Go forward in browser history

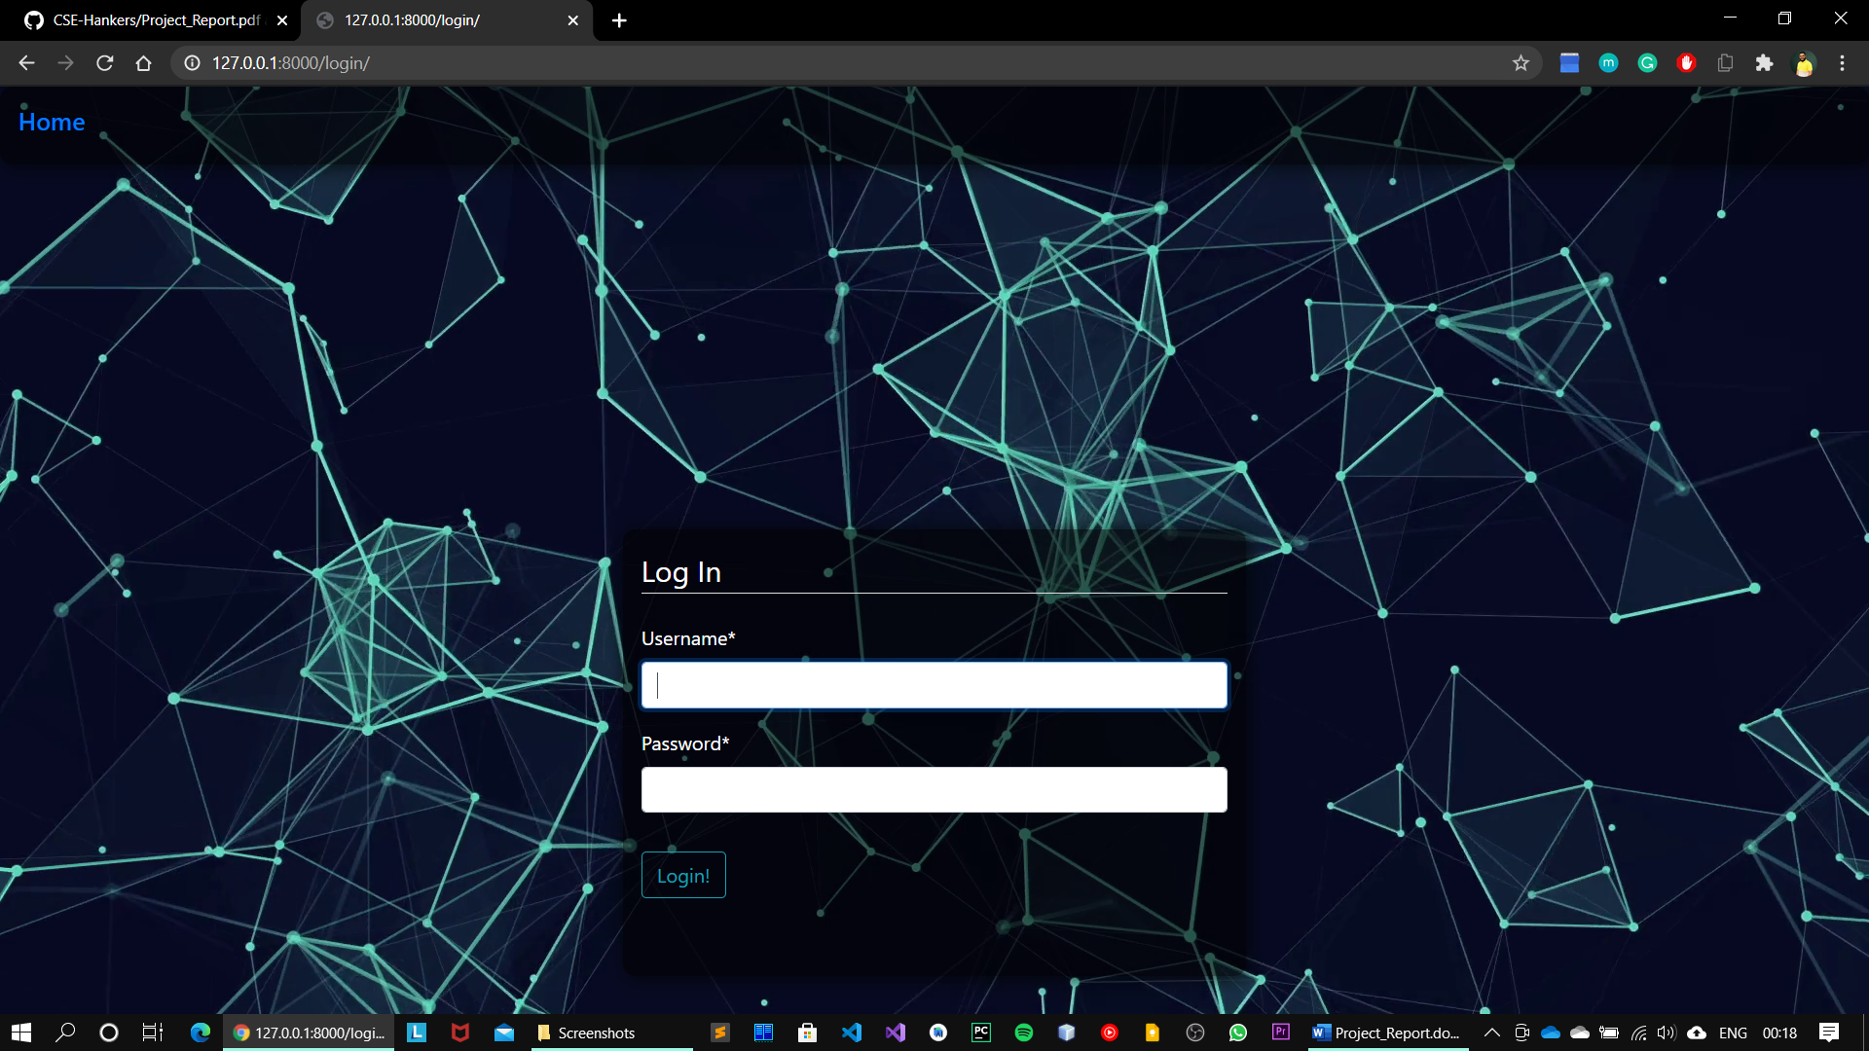click(x=65, y=63)
